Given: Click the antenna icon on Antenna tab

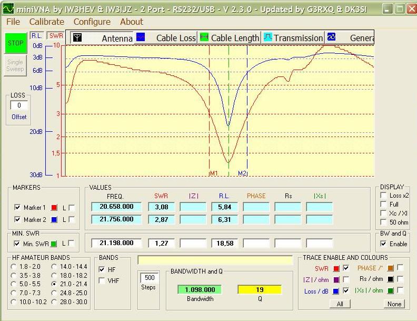Looking at the screenshot, I should tap(77, 38).
